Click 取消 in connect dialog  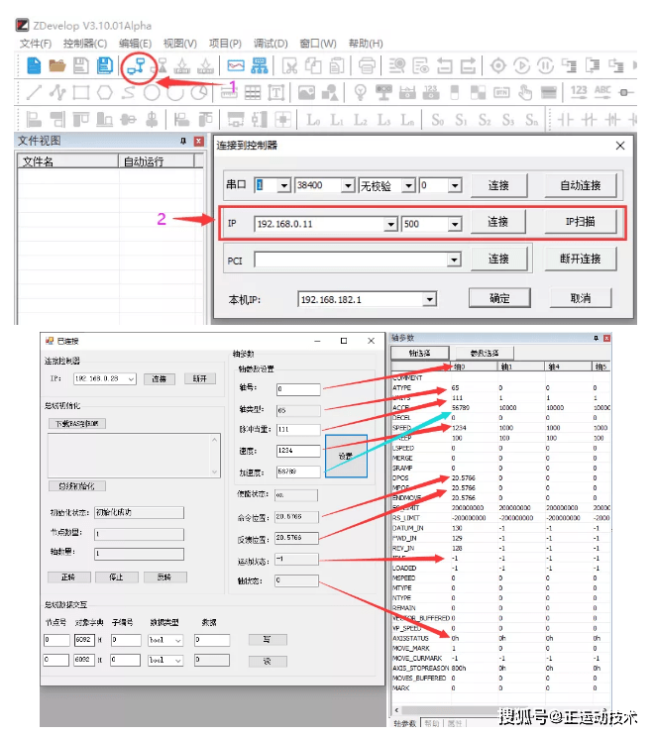point(581,298)
